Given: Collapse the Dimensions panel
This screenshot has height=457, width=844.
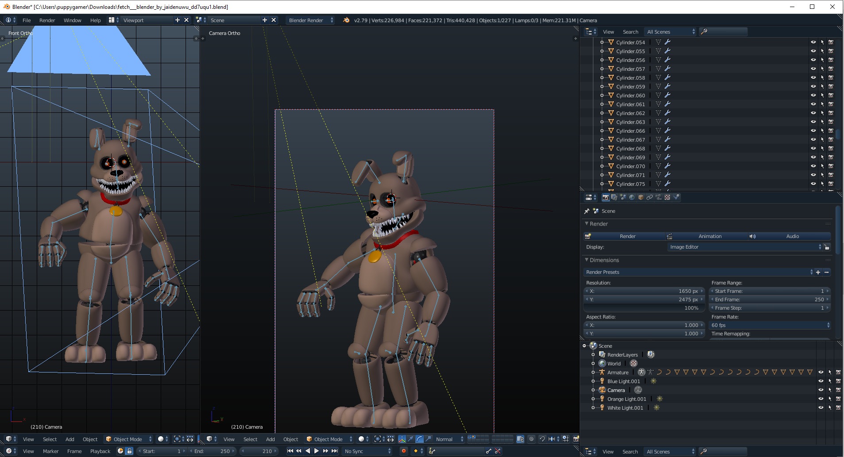Looking at the screenshot, I should click(x=587, y=260).
